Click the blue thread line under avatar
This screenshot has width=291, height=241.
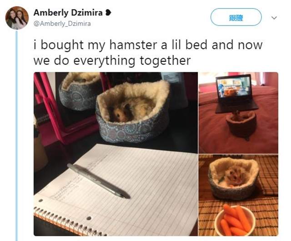[17, 136]
